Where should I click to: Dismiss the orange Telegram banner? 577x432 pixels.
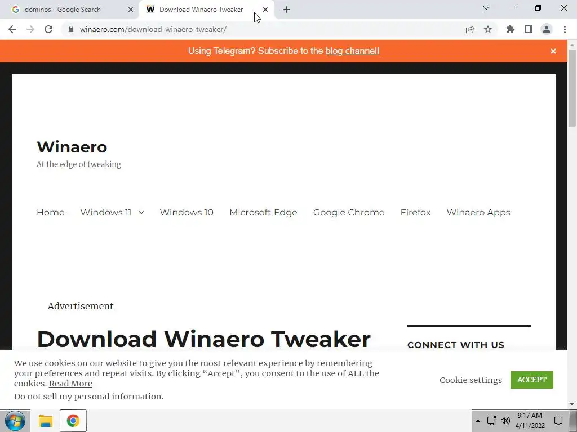553,51
